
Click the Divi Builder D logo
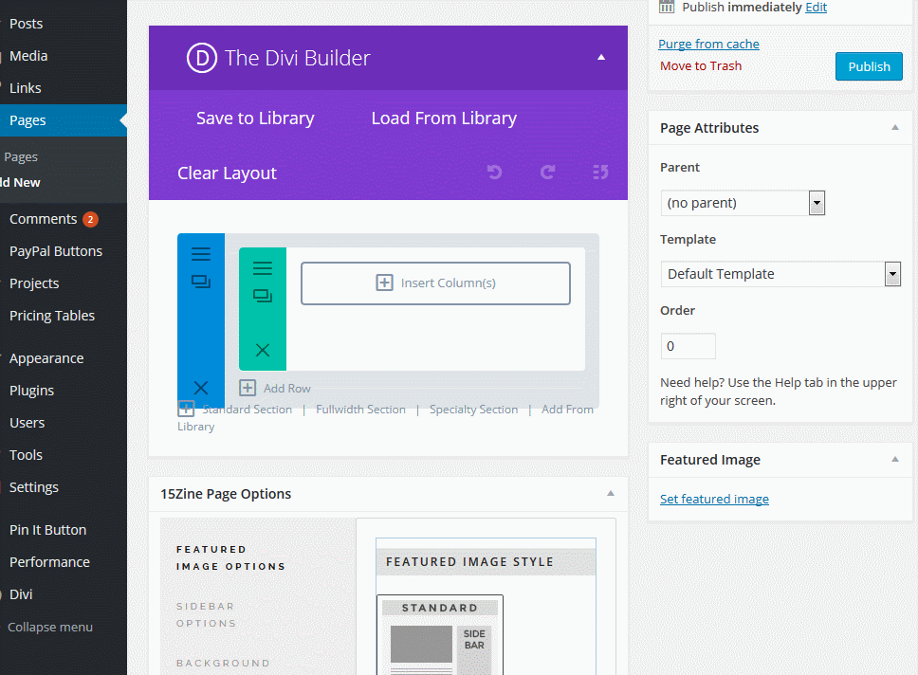point(201,58)
